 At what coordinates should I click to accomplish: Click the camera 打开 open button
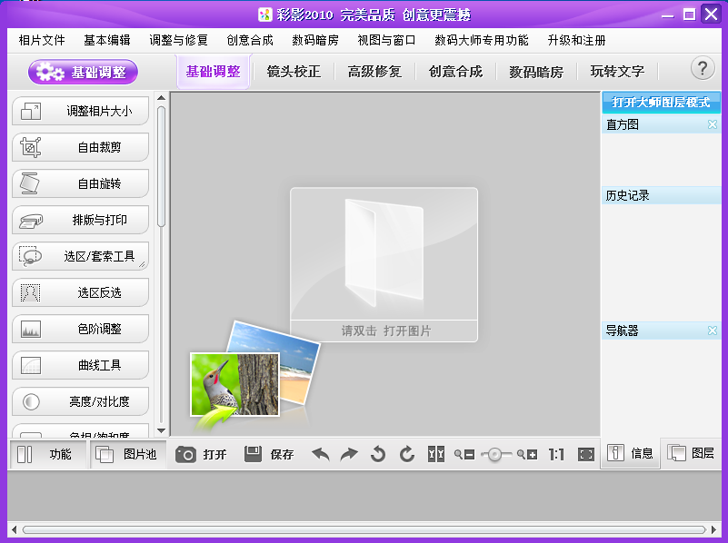coord(201,454)
